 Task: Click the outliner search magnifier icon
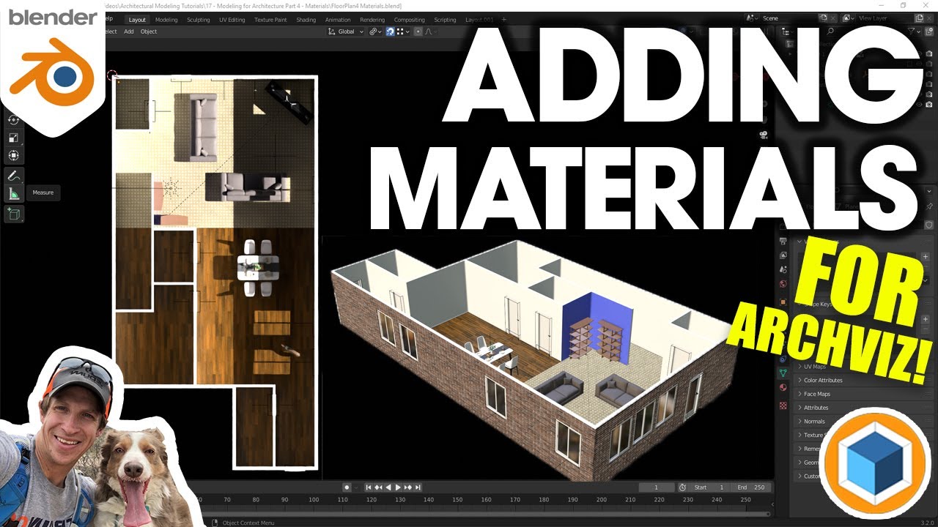tap(830, 31)
